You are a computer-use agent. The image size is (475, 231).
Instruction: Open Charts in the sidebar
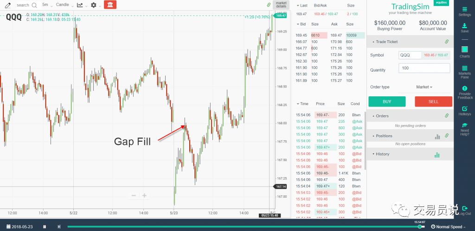pyautogui.click(x=465, y=52)
